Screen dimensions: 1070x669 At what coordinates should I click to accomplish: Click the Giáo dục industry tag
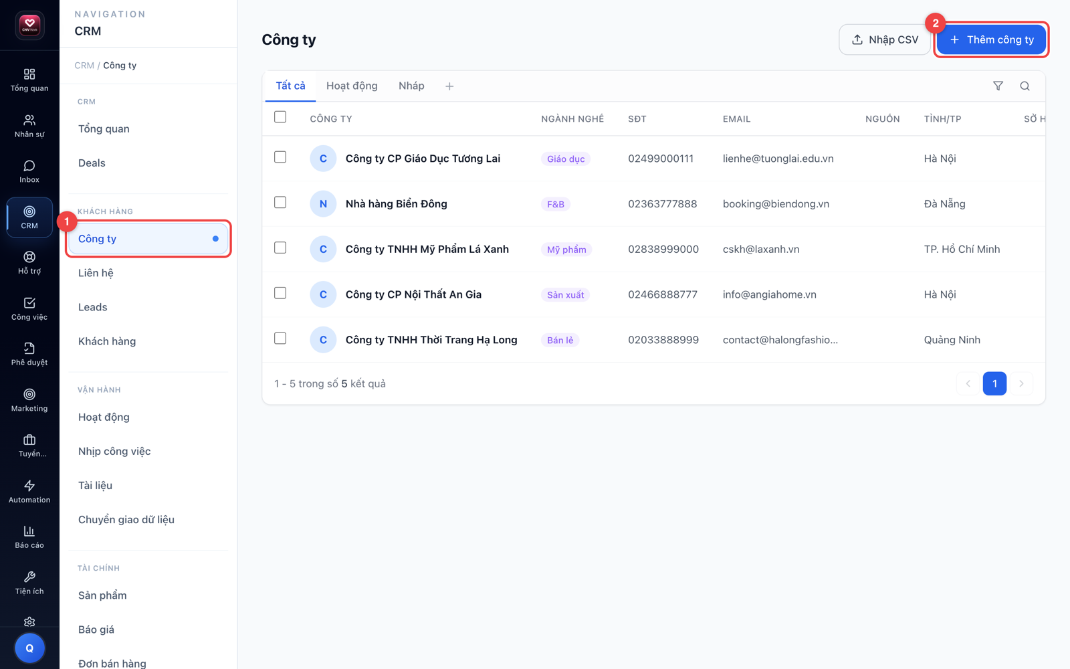click(x=566, y=159)
